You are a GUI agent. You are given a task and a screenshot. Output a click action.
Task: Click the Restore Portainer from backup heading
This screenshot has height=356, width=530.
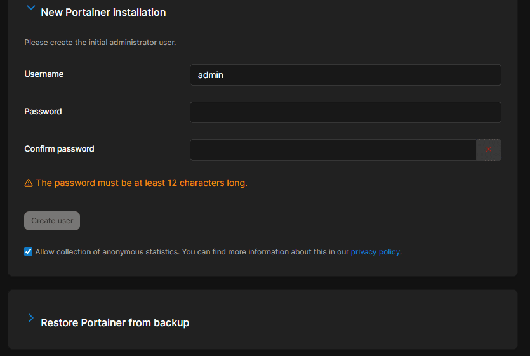[x=115, y=323]
